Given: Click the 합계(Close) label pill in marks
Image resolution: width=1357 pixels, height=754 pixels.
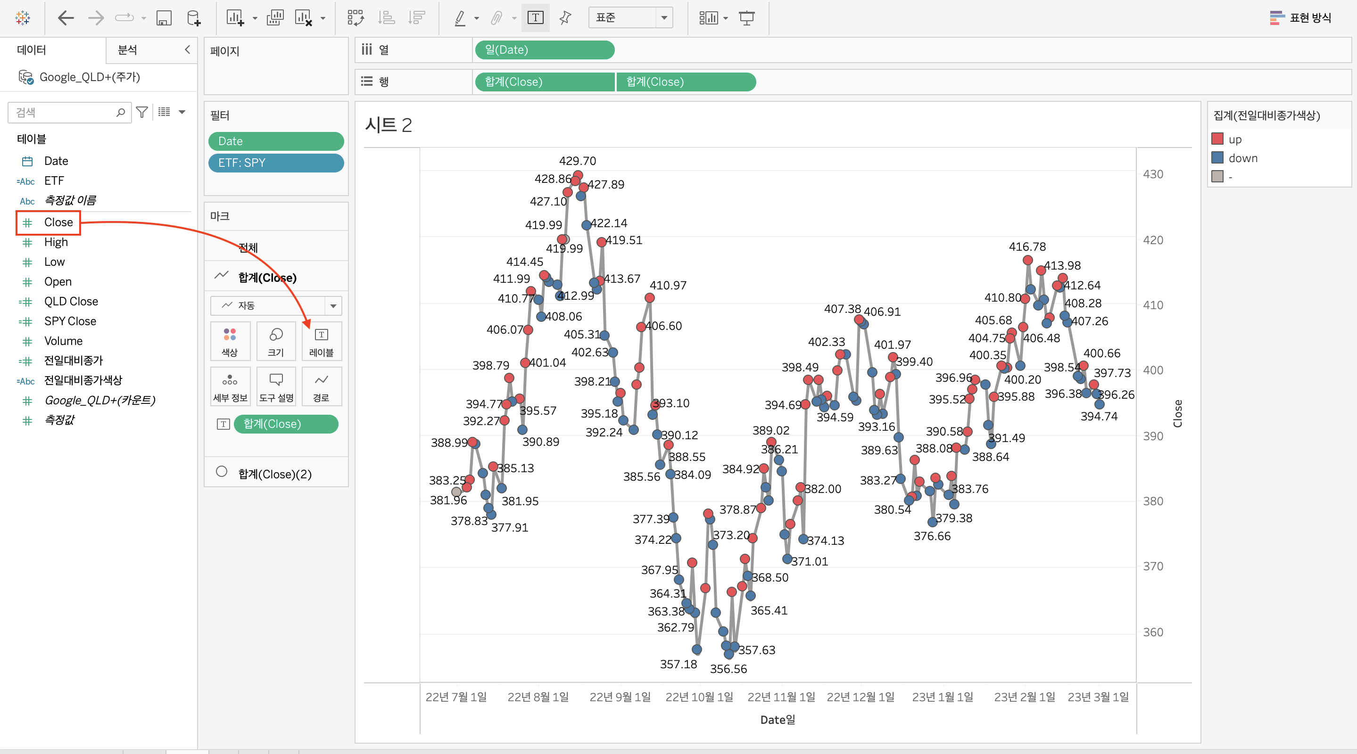Looking at the screenshot, I should [x=286, y=424].
